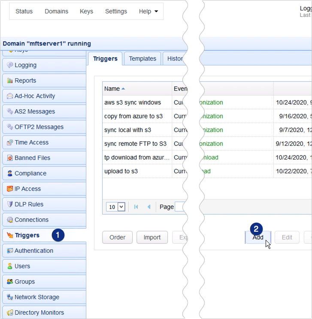
Task: Go to previous page of the table
Action: coord(149,207)
